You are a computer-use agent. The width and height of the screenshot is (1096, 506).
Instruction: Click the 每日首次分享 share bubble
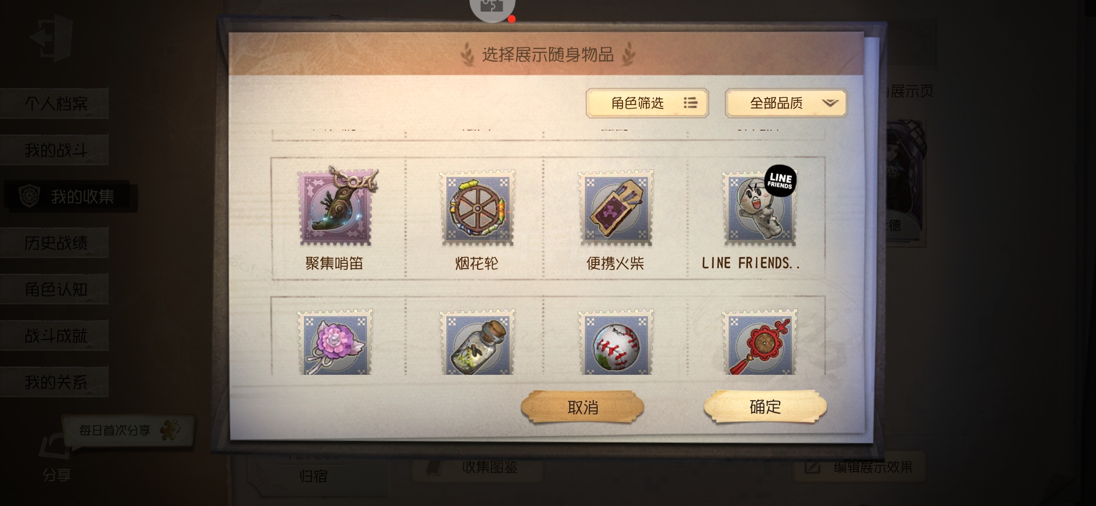127,430
